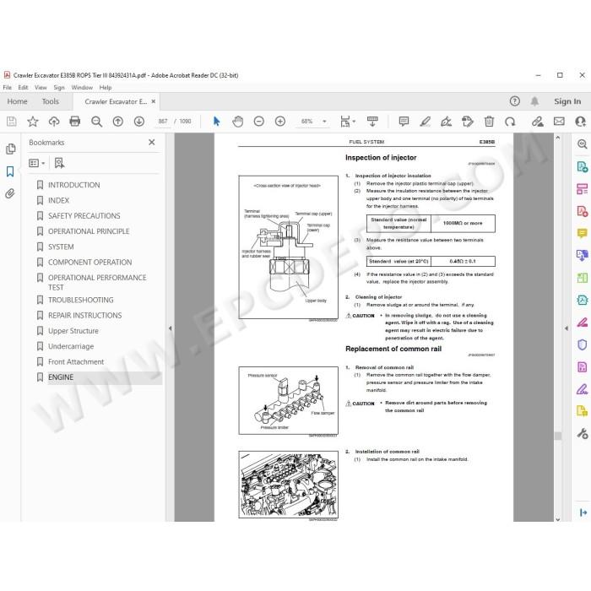The width and height of the screenshot is (591, 591).
Task: Print the document with printer icon
Action: 75,122
